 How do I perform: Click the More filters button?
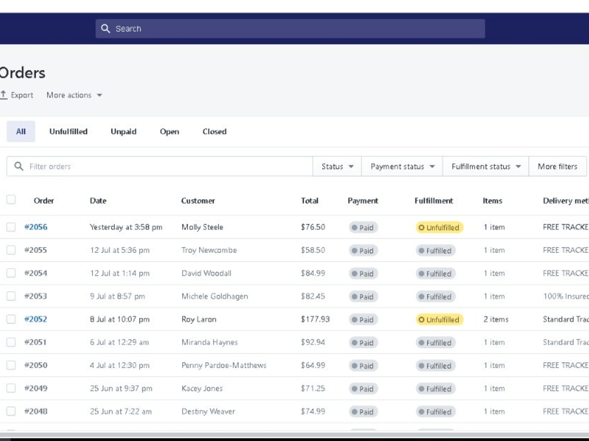tap(557, 166)
